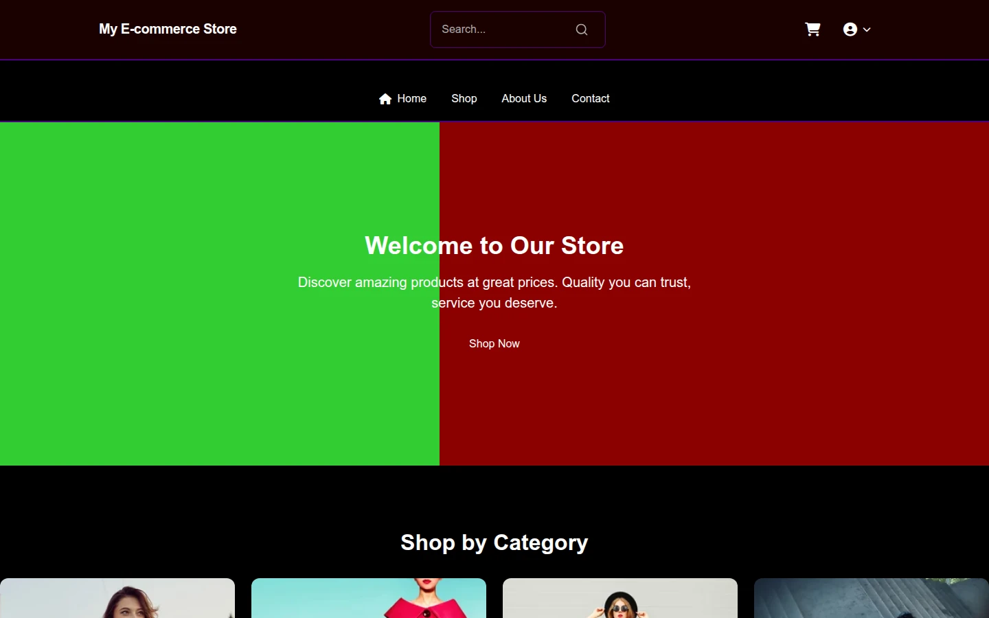This screenshot has width=989, height=618.
Task: Click the Shop Now button
Action: (x=494, y=343)
